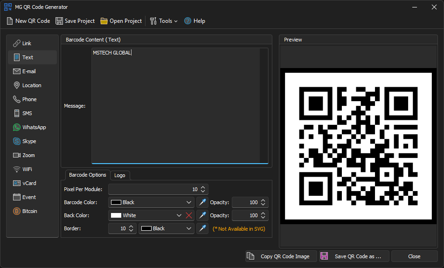Select the vCard QR type
The height and width of the screenshot is (268, 444).
click(32, 183)
